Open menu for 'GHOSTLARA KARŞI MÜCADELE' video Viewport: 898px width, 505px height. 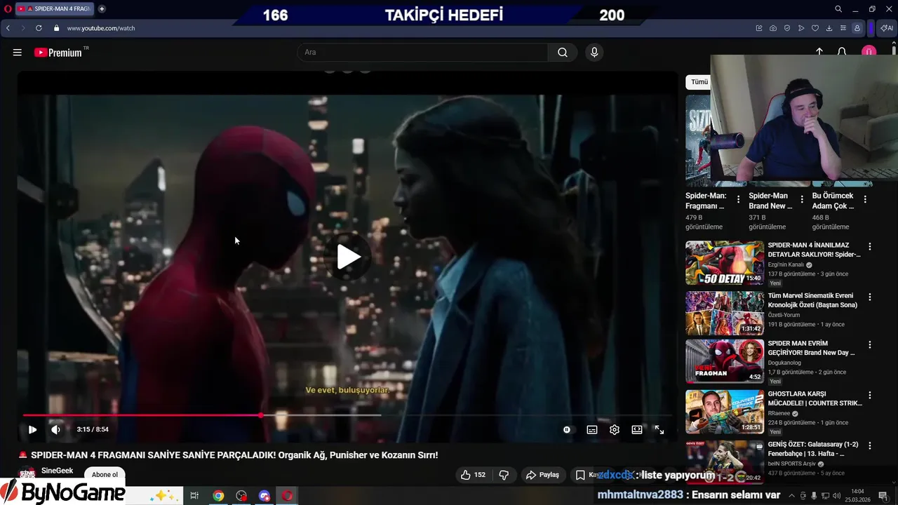point(870,396)
